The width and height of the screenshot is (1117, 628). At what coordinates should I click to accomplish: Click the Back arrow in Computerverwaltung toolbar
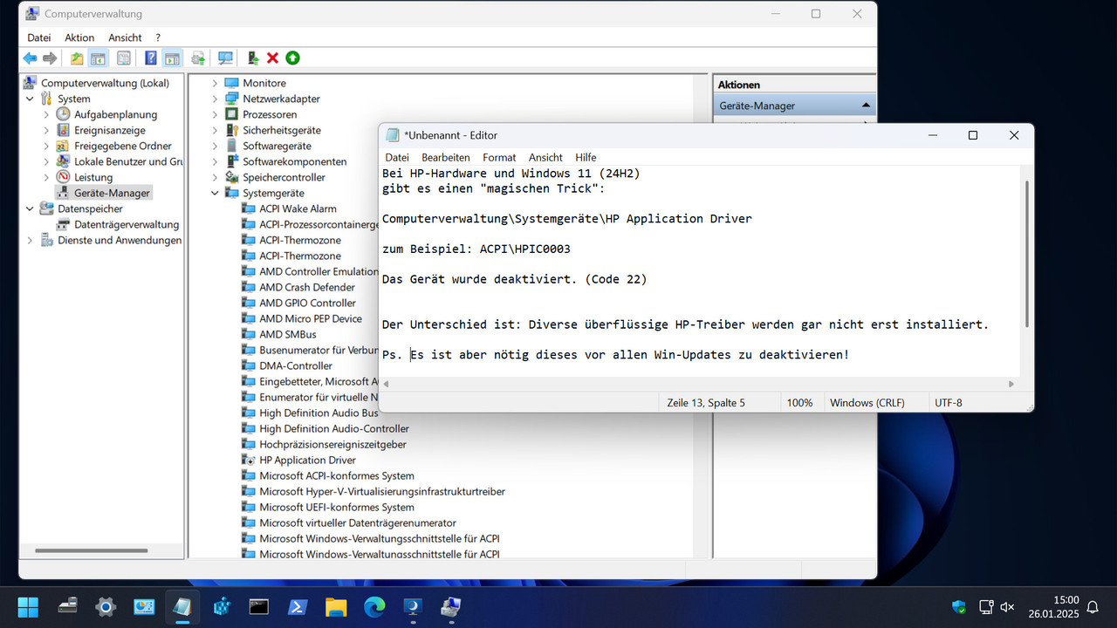point(30,58)
